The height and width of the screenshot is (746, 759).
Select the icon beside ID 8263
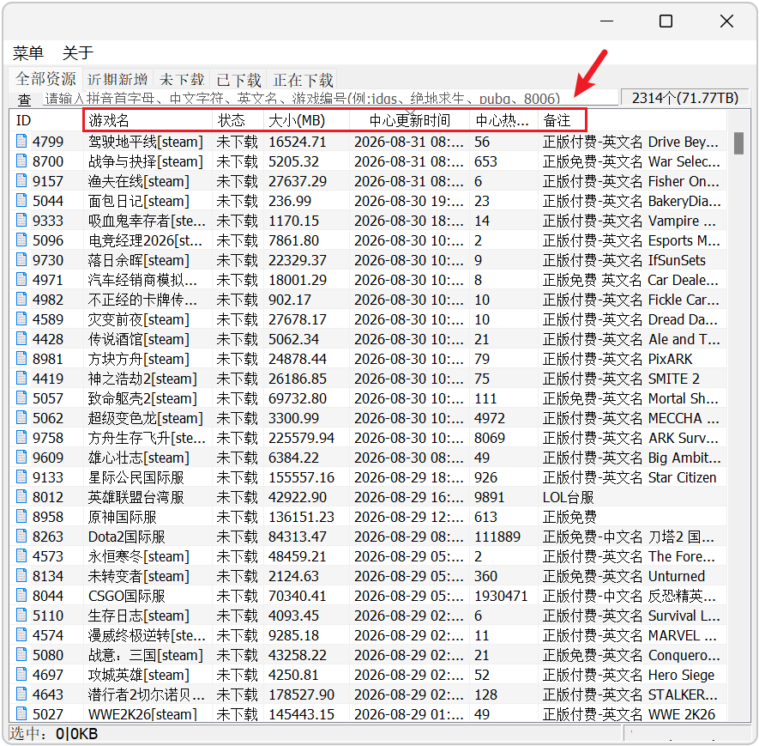[x=21, y=537]
